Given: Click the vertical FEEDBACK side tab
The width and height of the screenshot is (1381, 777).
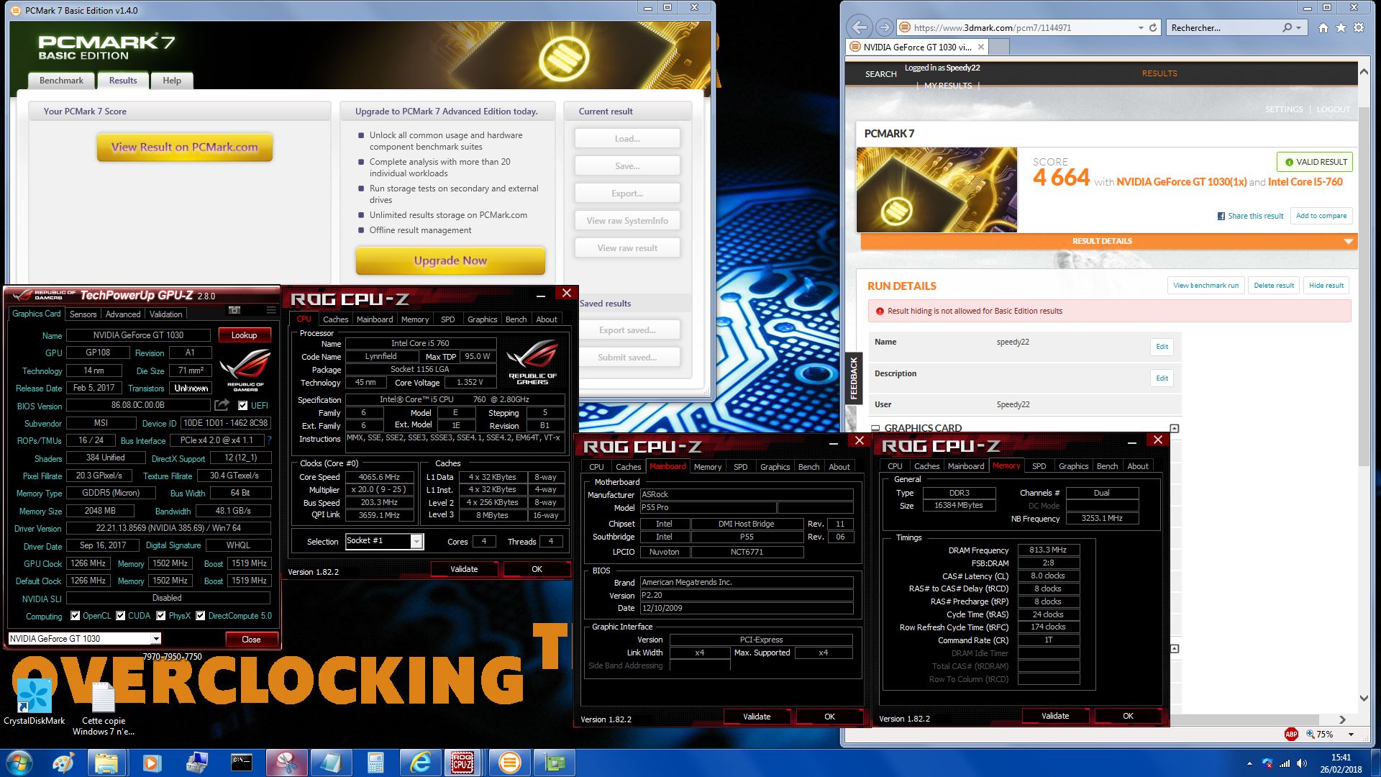Looking at the screenshot, I should (x=854, y=378).
